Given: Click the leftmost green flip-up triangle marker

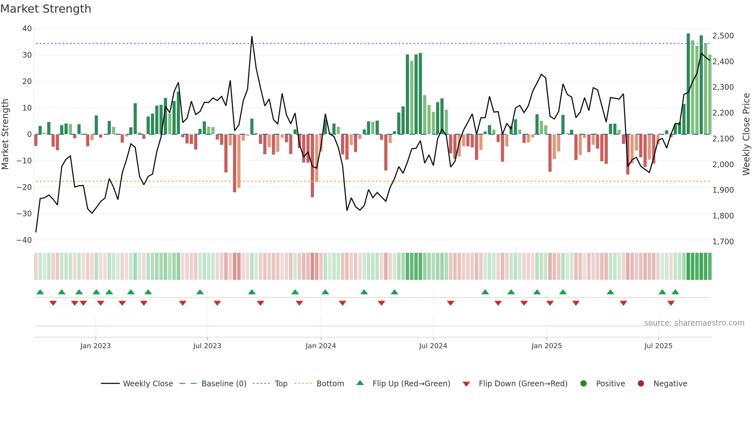Looking at the screenshot, I should pyautogui.click(x=40, y=292).
